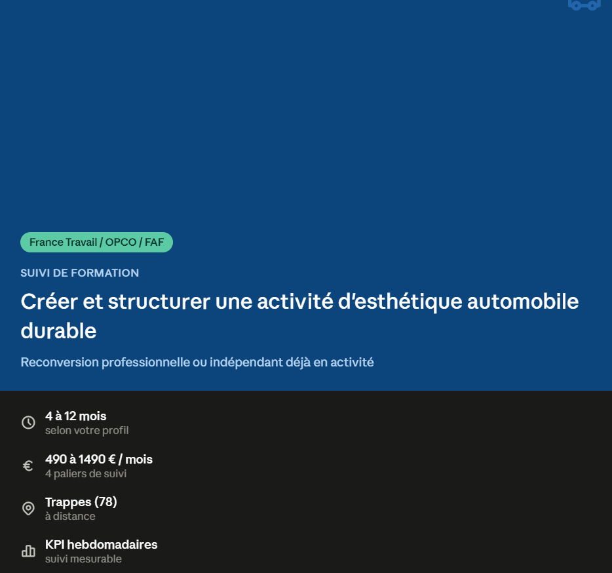612x573 pixels.
Task: Click the France Travail / OPCO / FAF badge
Action: (x=96, y=242)
